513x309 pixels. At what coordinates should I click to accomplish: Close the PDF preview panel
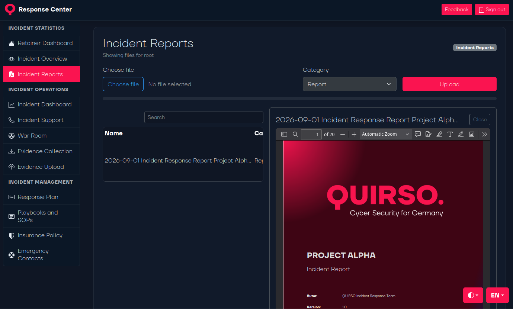(x=480, y=120)
